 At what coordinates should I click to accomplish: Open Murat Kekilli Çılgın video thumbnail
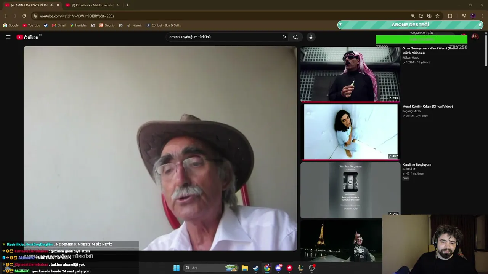[x=350, y=132]
